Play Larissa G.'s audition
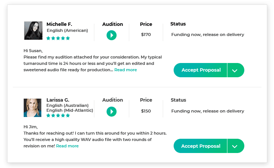274x168 pixels. [x=112, y=111]
